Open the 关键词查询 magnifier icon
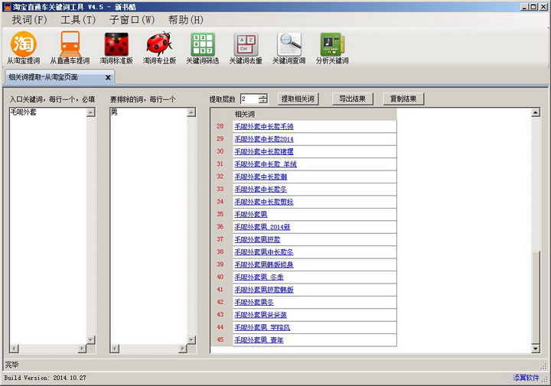Screen dimensions: 551x386 point(289,47)
